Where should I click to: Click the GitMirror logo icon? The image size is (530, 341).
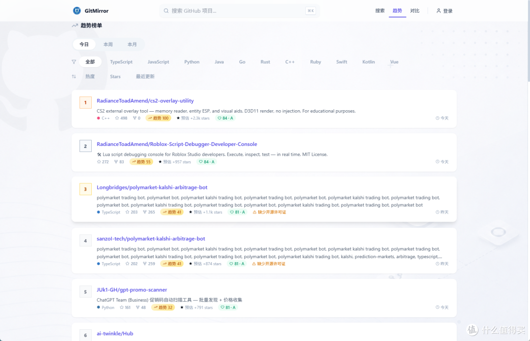pos(77,11)
